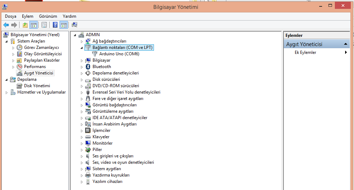Viewport: 354px width, 190px height.
Task: Click the Performans gauge icon
Action: tap(20, 67)
